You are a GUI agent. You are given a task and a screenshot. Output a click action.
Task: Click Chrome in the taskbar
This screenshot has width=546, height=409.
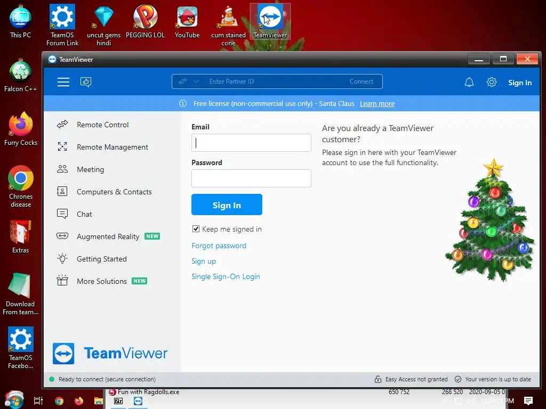(59, 401)
